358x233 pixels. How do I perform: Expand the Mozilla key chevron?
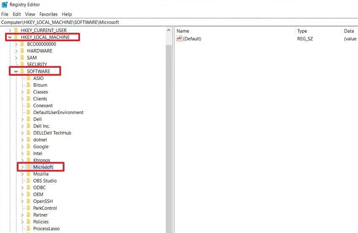tap(22, 174)
